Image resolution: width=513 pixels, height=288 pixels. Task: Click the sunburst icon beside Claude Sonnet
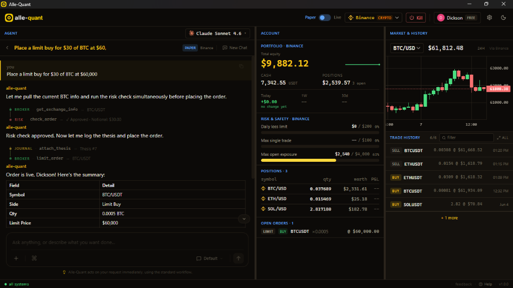tap(191, 34)
